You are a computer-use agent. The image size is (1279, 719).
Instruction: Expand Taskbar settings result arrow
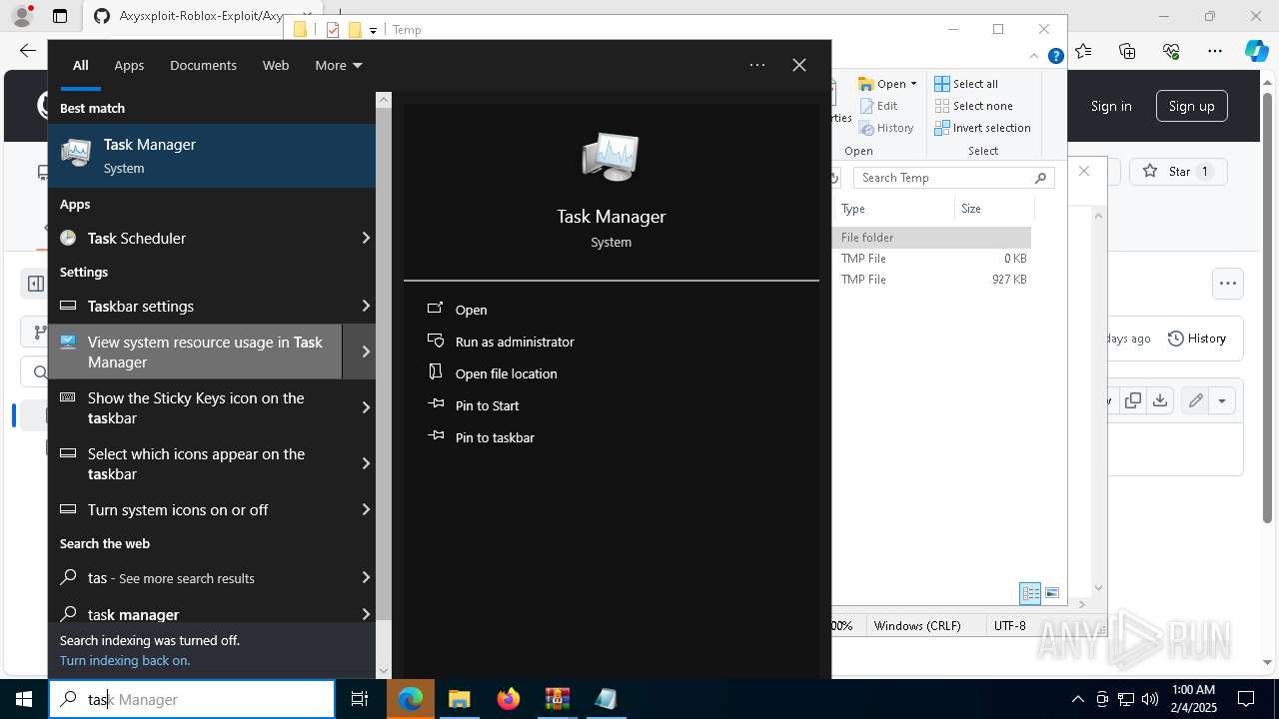point(366,306)
